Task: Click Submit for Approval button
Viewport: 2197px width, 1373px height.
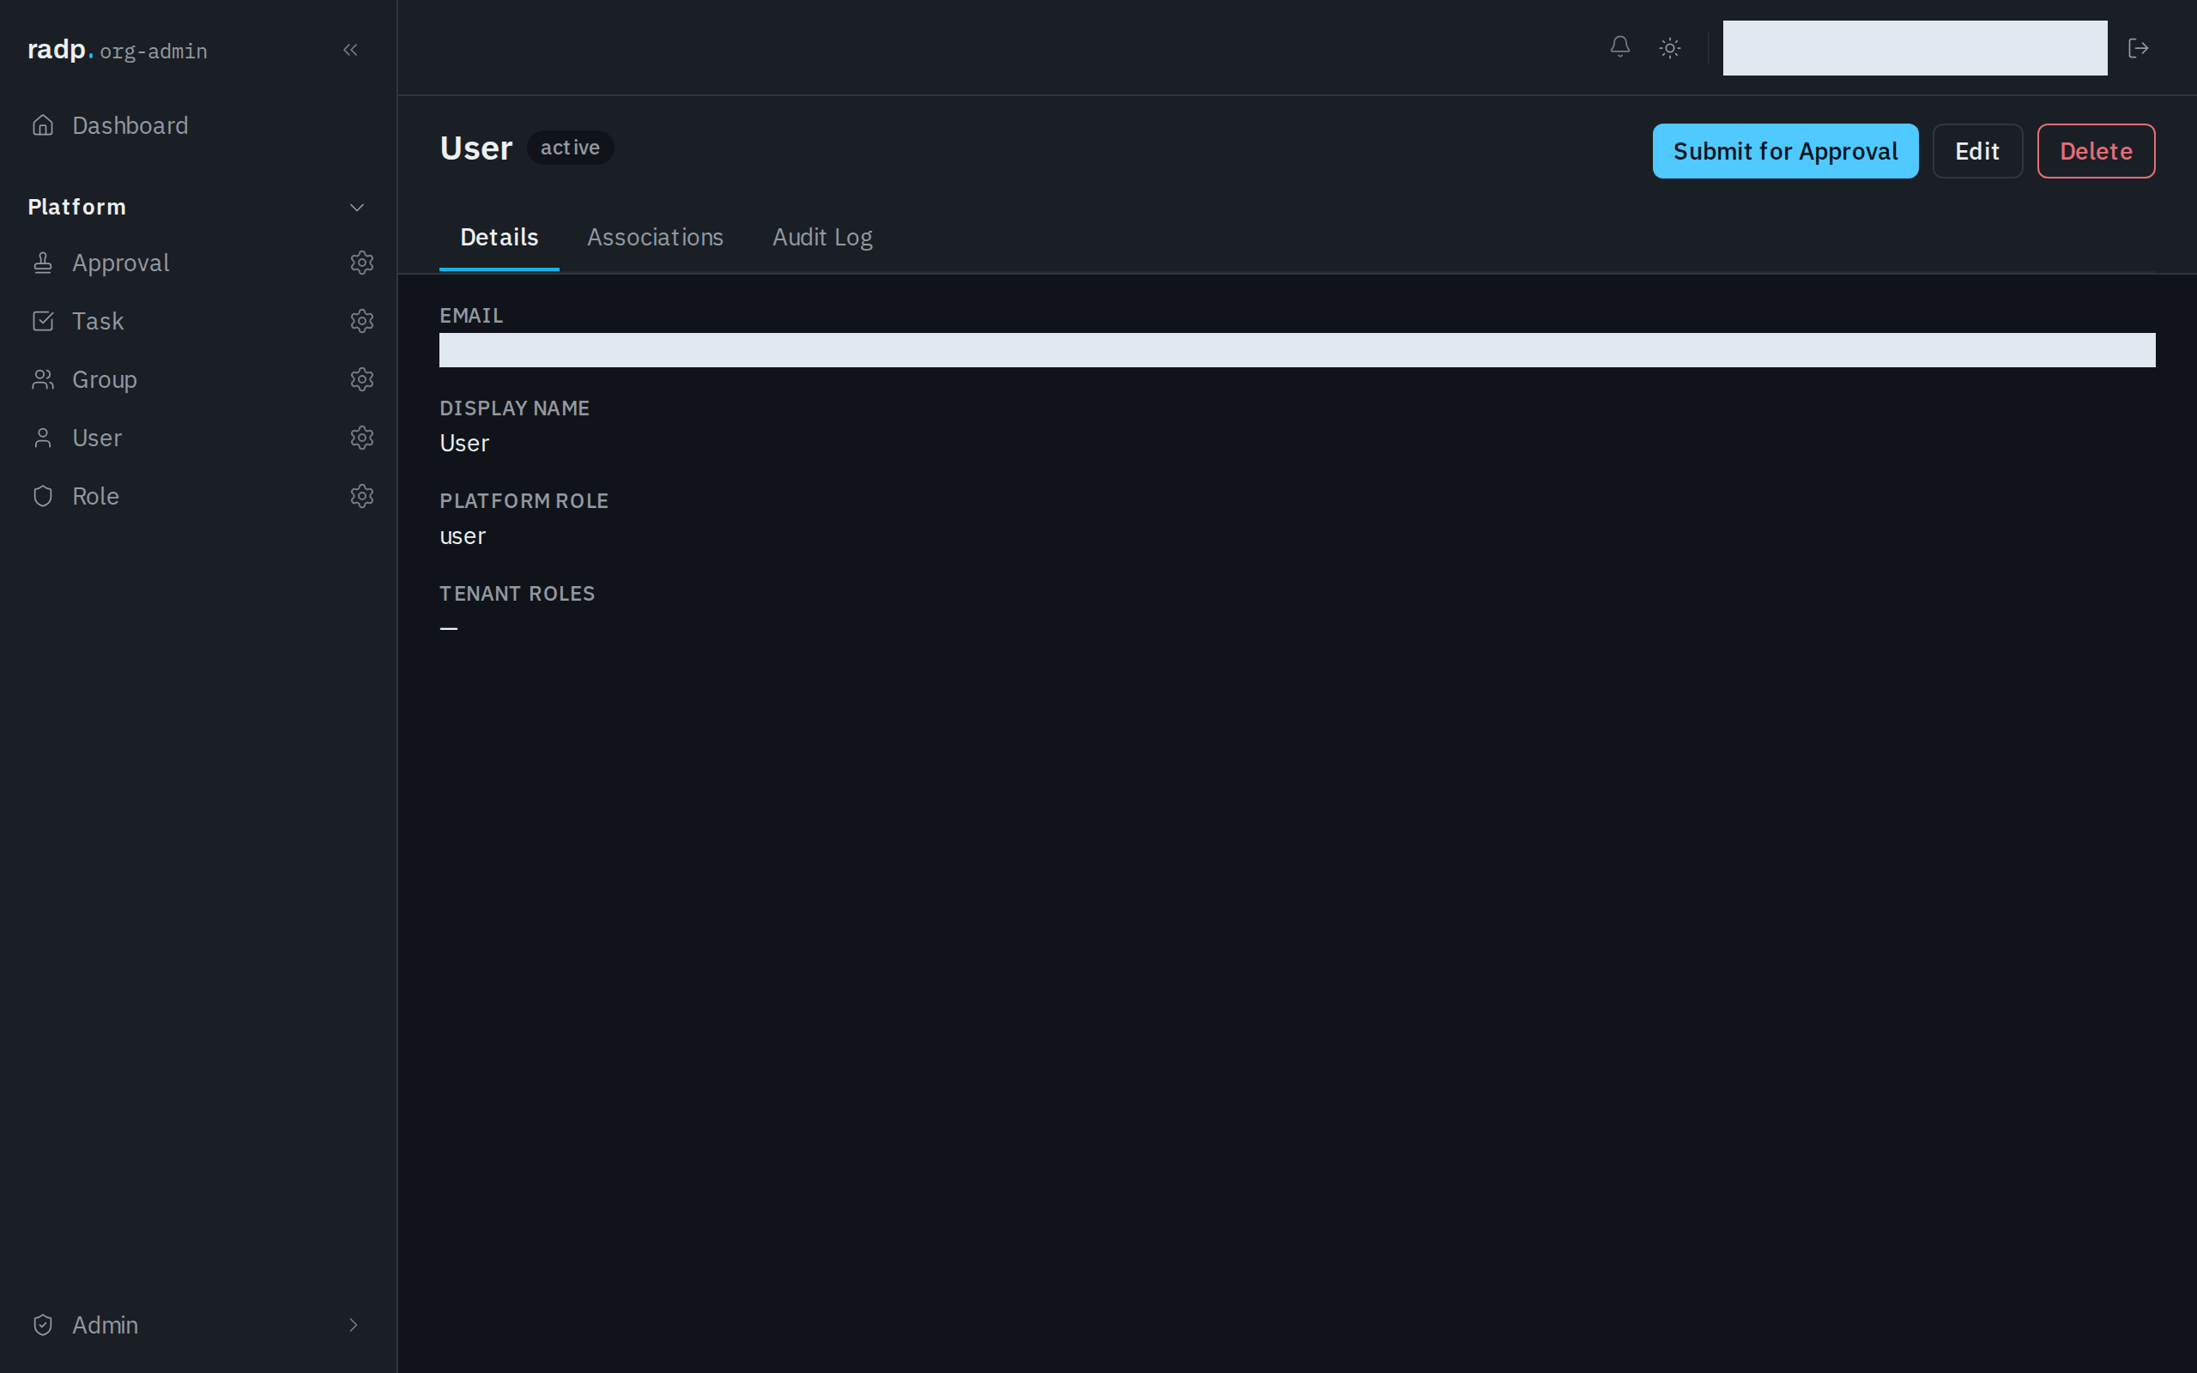Action: tap(1785, 151)
